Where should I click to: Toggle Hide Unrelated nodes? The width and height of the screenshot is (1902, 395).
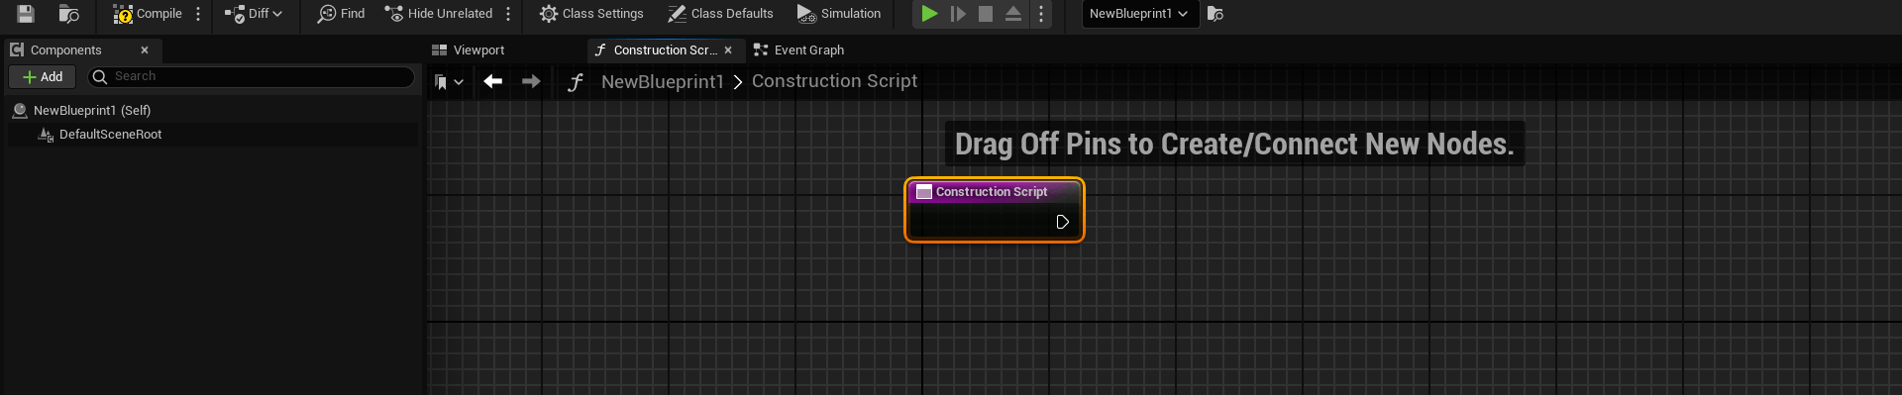(x=439, y=14)
